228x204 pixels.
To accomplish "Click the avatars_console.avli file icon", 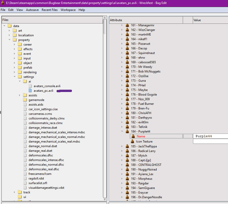I will [30, 86].
